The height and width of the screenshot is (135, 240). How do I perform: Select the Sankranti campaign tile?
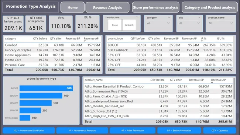click(129, 25)
